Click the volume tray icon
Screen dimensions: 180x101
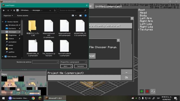coord(149,98)
